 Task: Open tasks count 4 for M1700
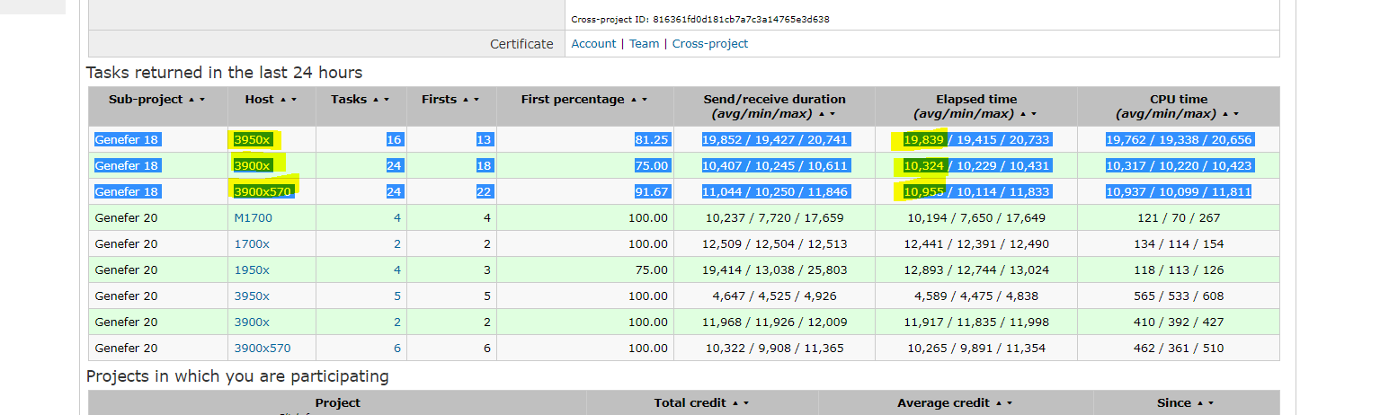(x=397, y=217)
